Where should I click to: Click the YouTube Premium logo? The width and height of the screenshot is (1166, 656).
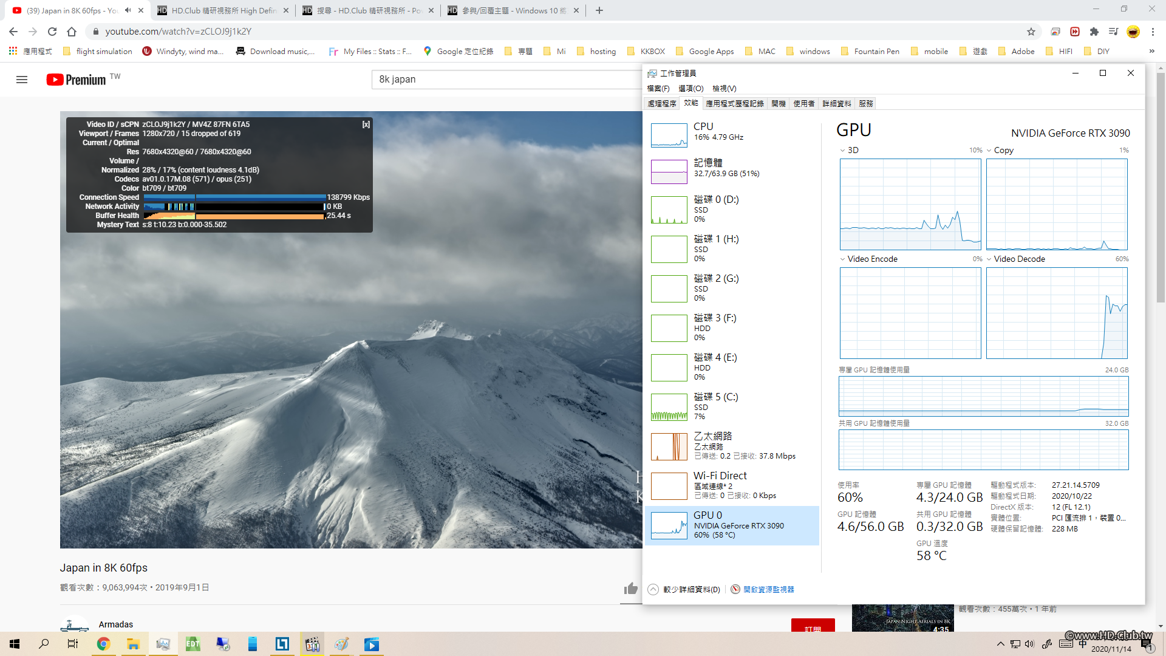77,80
